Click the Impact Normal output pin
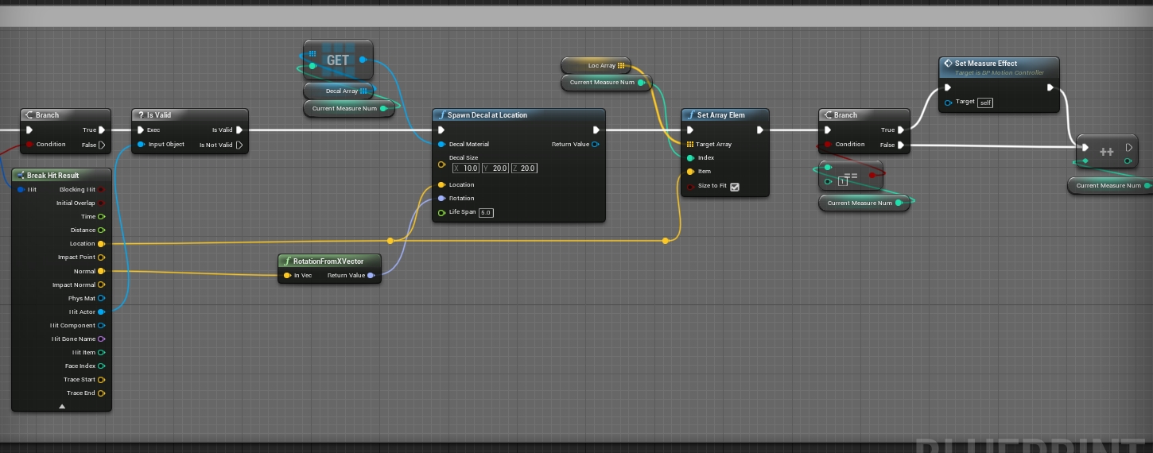The image size is (1153, 453). point(101,285)
